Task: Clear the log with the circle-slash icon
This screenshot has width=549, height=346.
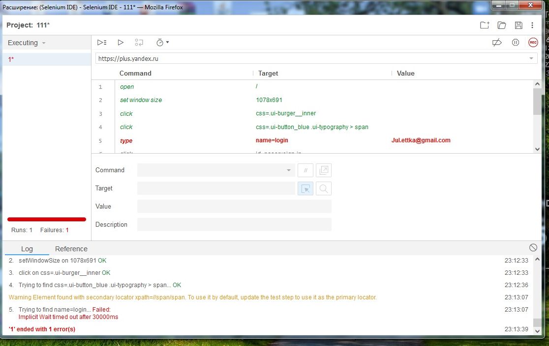Action: tap(533, 247)
